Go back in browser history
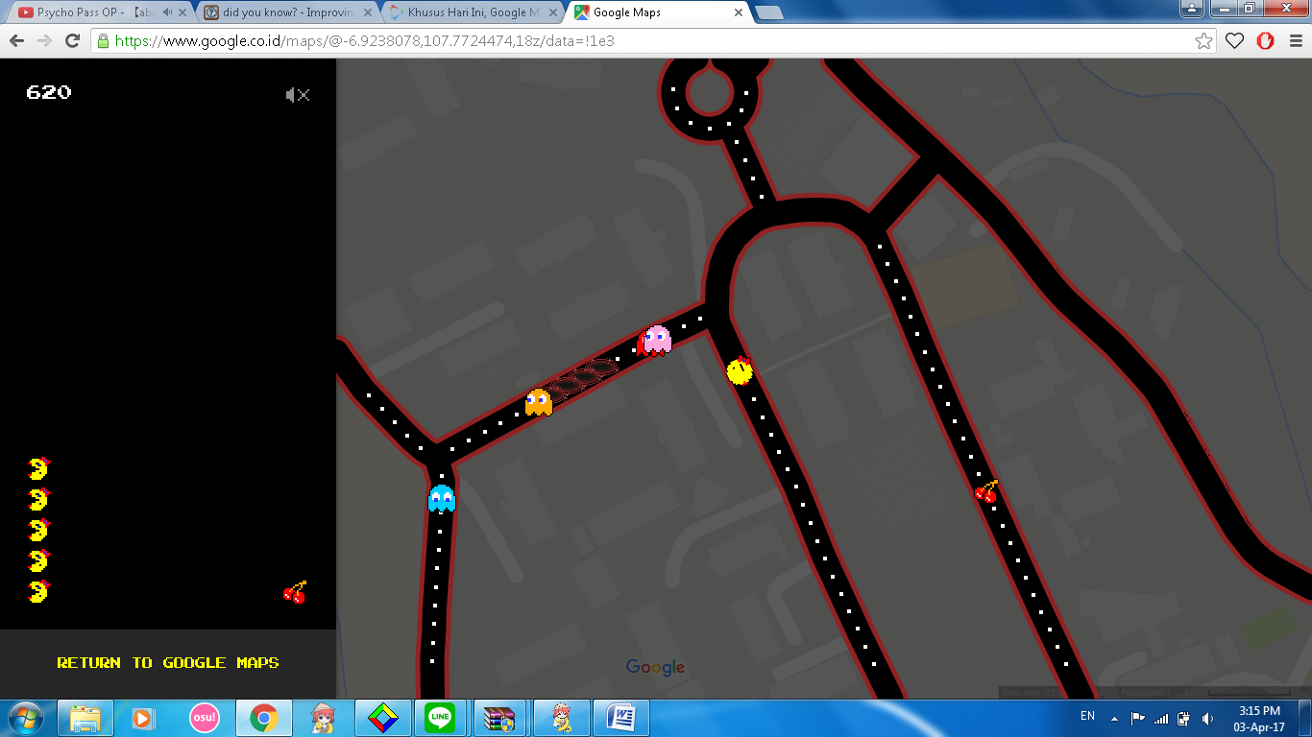 click(16, 40)
